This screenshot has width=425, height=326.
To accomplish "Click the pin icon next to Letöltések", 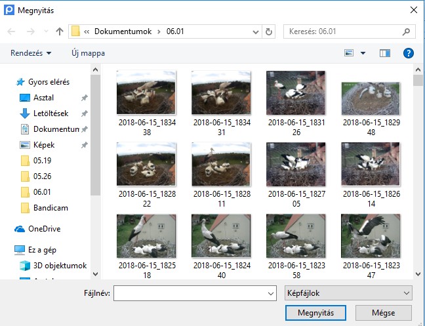I will [85, 113].
